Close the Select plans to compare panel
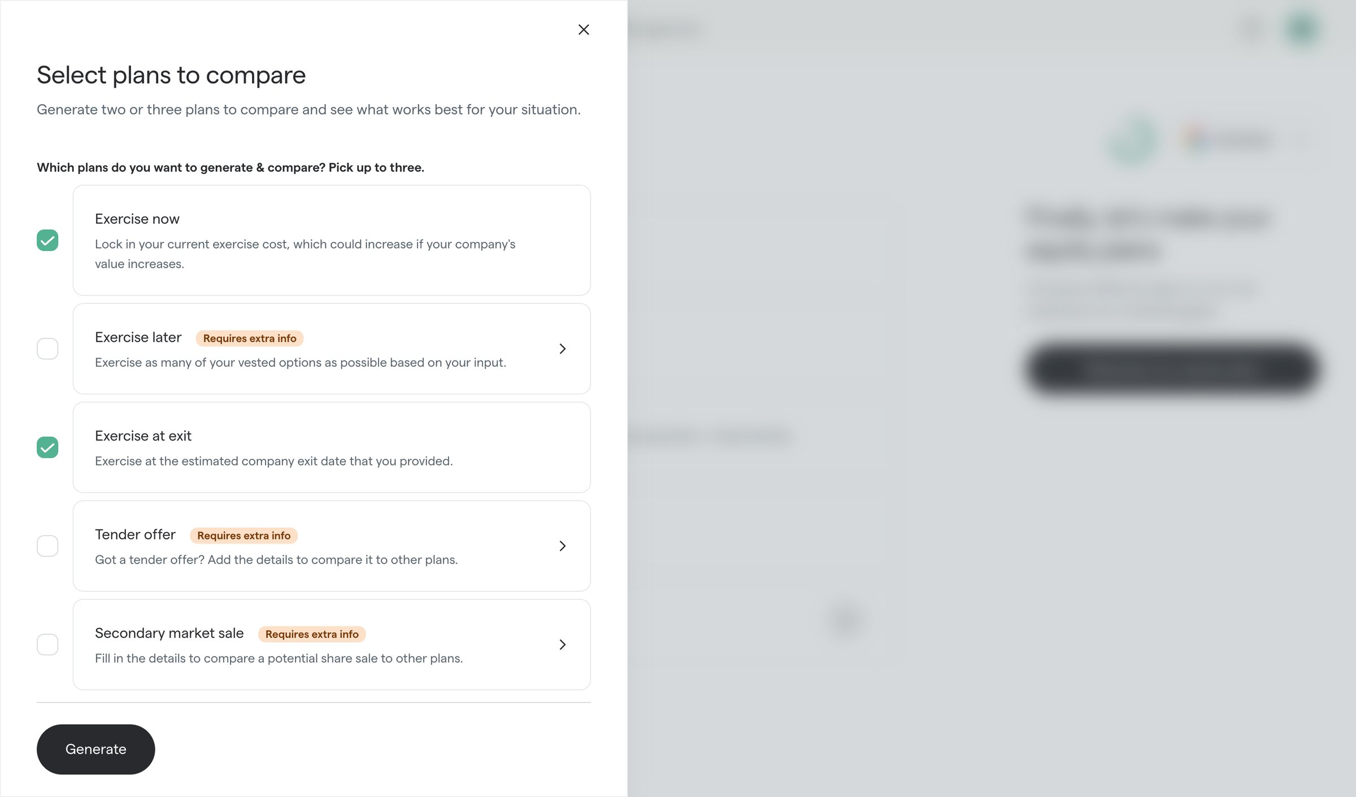The height and width of the screenshot is (797, 1356). coord(584,29)
